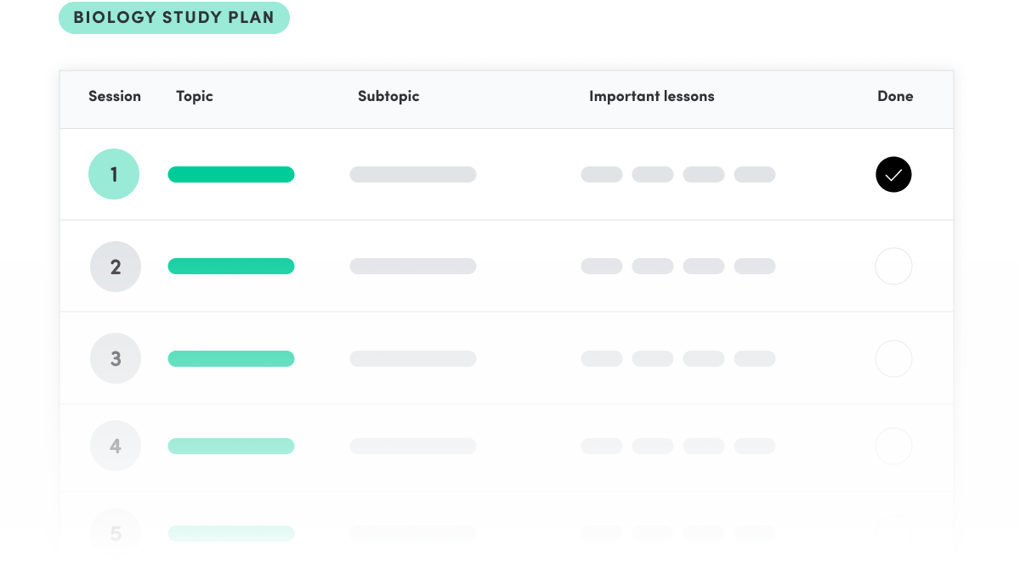Screen dimensions: 1020x568
Task: Click the session 1 number badge
Action: [x=114, y=174]
